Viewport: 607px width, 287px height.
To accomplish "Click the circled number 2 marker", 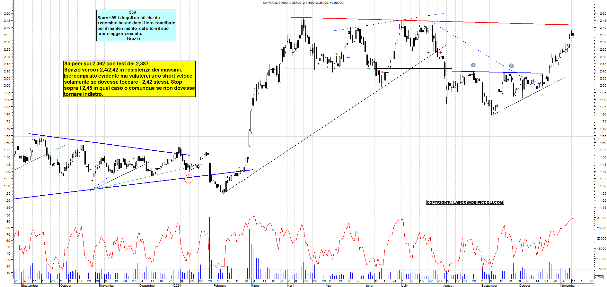I will pyautogui.click(x=511, y=66).
